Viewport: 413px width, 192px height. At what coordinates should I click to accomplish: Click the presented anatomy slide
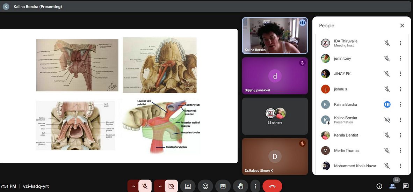(x=118, y=96)
